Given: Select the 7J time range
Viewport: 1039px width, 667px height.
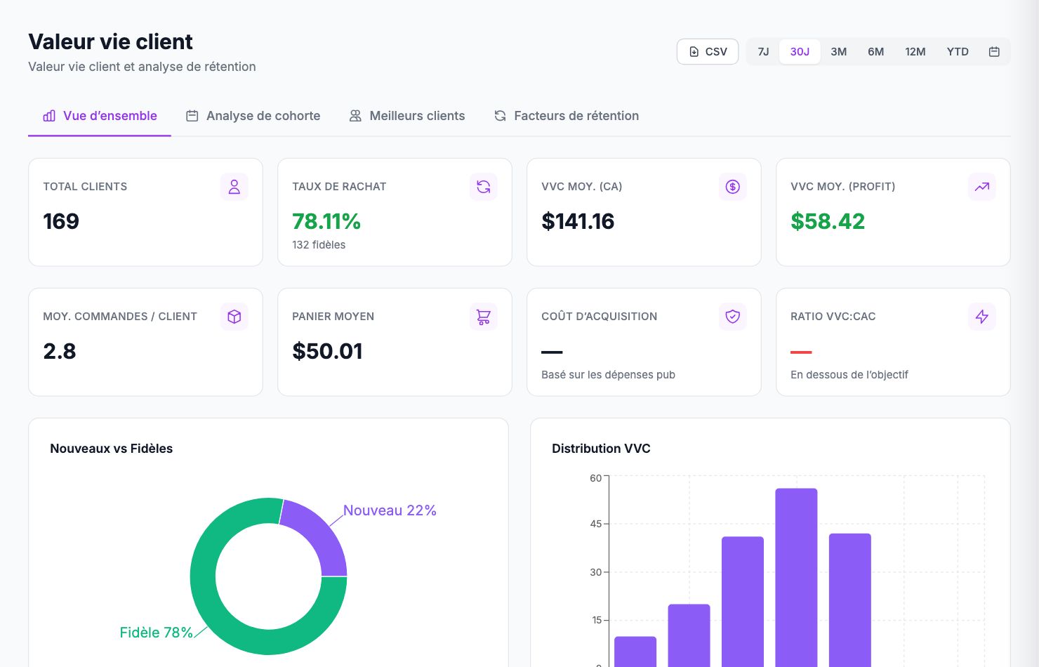Looking at the screenshot, I should 763,51.
